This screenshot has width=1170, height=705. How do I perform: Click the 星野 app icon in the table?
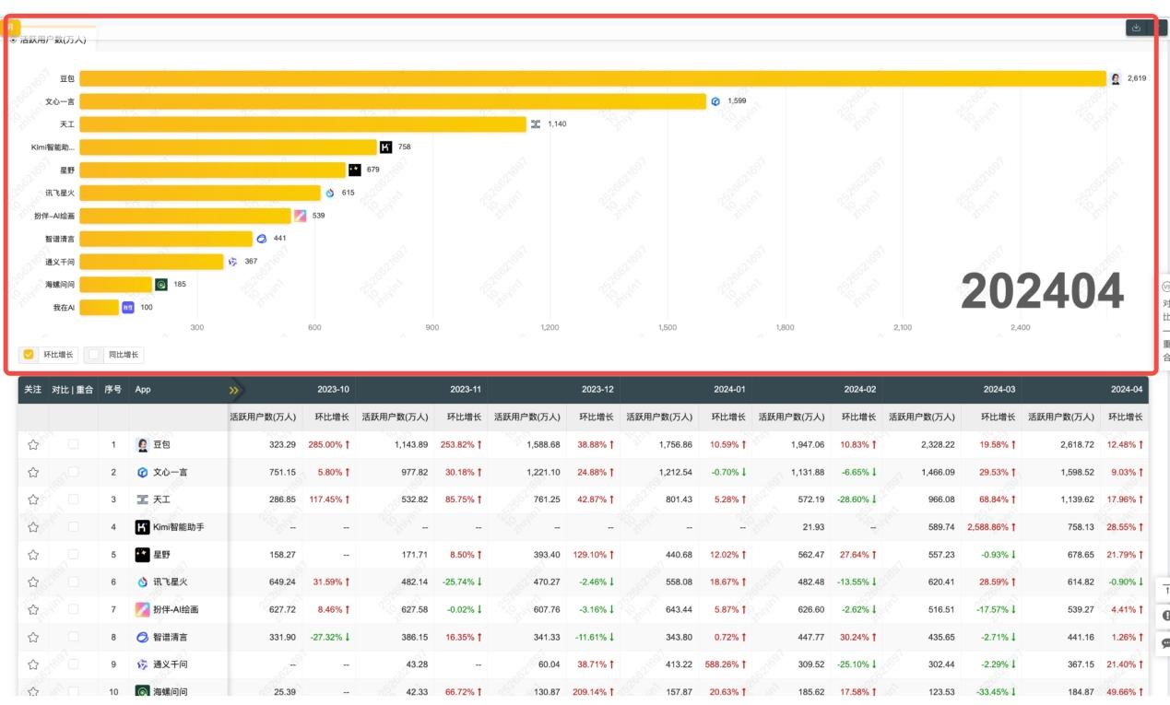(142, 555)
